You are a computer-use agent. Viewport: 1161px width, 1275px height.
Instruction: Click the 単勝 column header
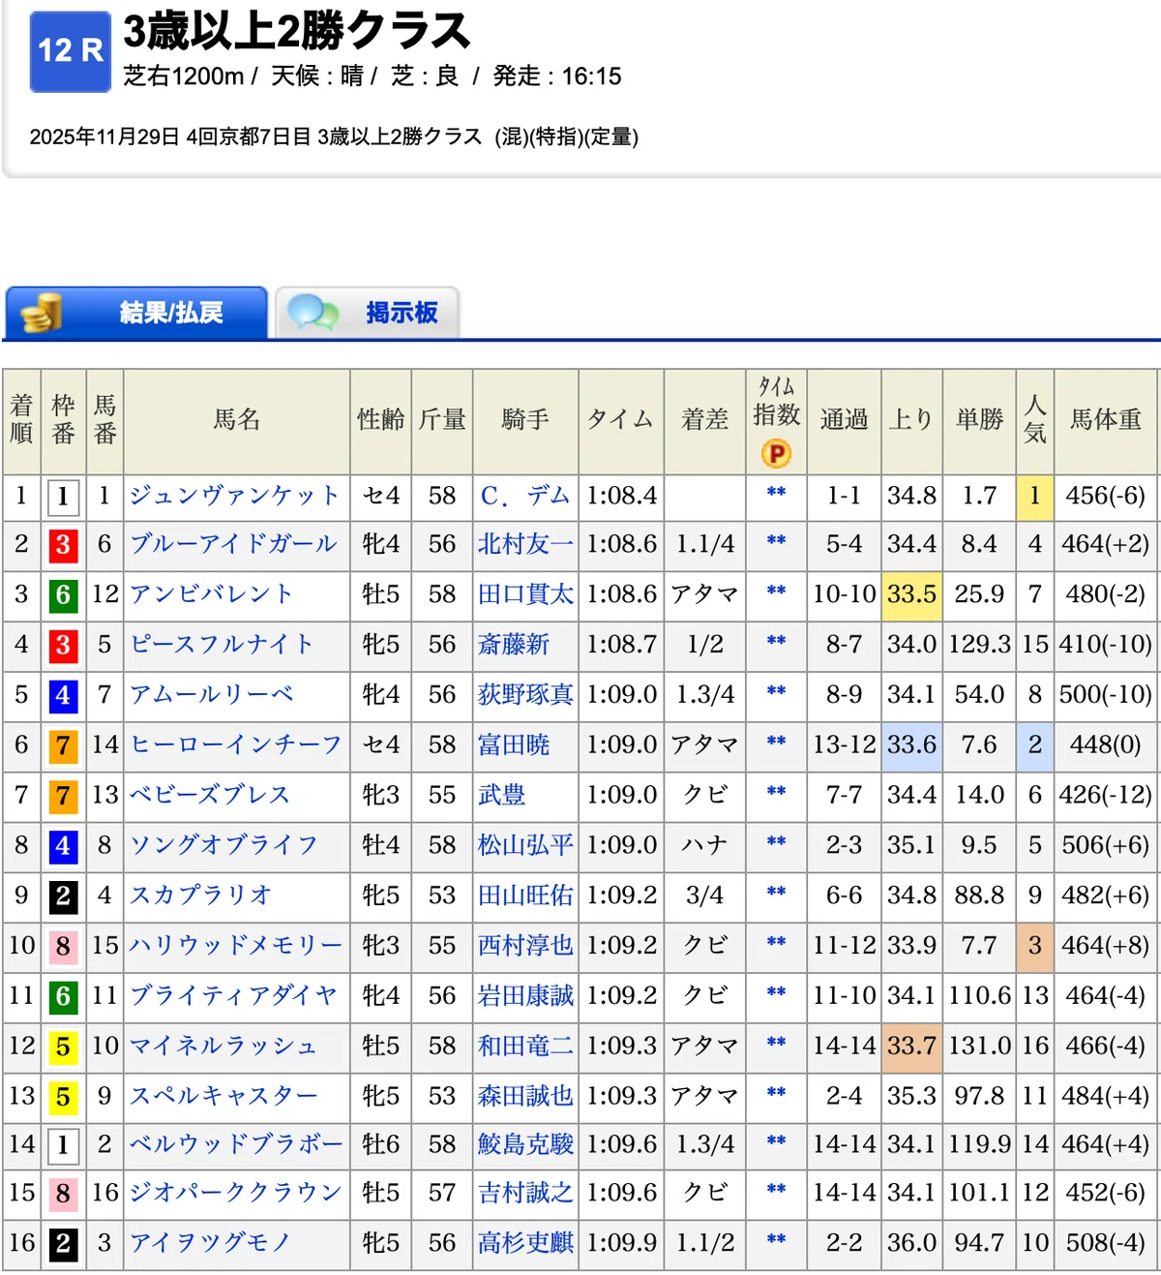pyautogui.click(x=979, y=420)
